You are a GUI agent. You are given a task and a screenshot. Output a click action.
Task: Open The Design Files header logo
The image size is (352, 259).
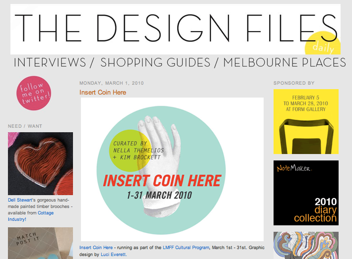[175, 29]
